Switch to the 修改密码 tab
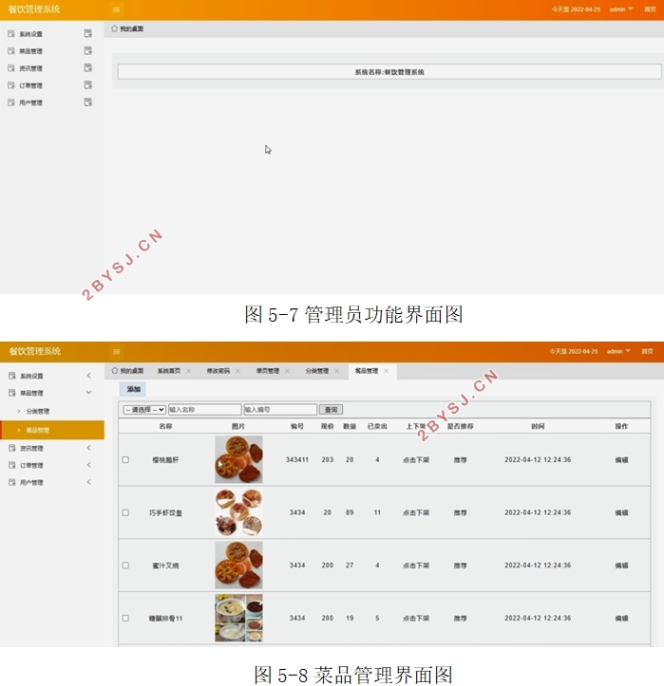Screen dimensions: 664x686 coord(218,371)
